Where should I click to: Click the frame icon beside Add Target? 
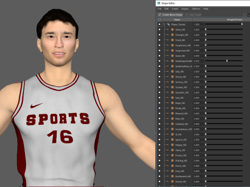tap(245, 15)
